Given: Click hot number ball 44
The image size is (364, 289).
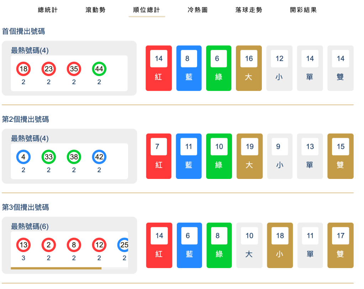Looking at the screenshot, I should [x=99, y=69].
